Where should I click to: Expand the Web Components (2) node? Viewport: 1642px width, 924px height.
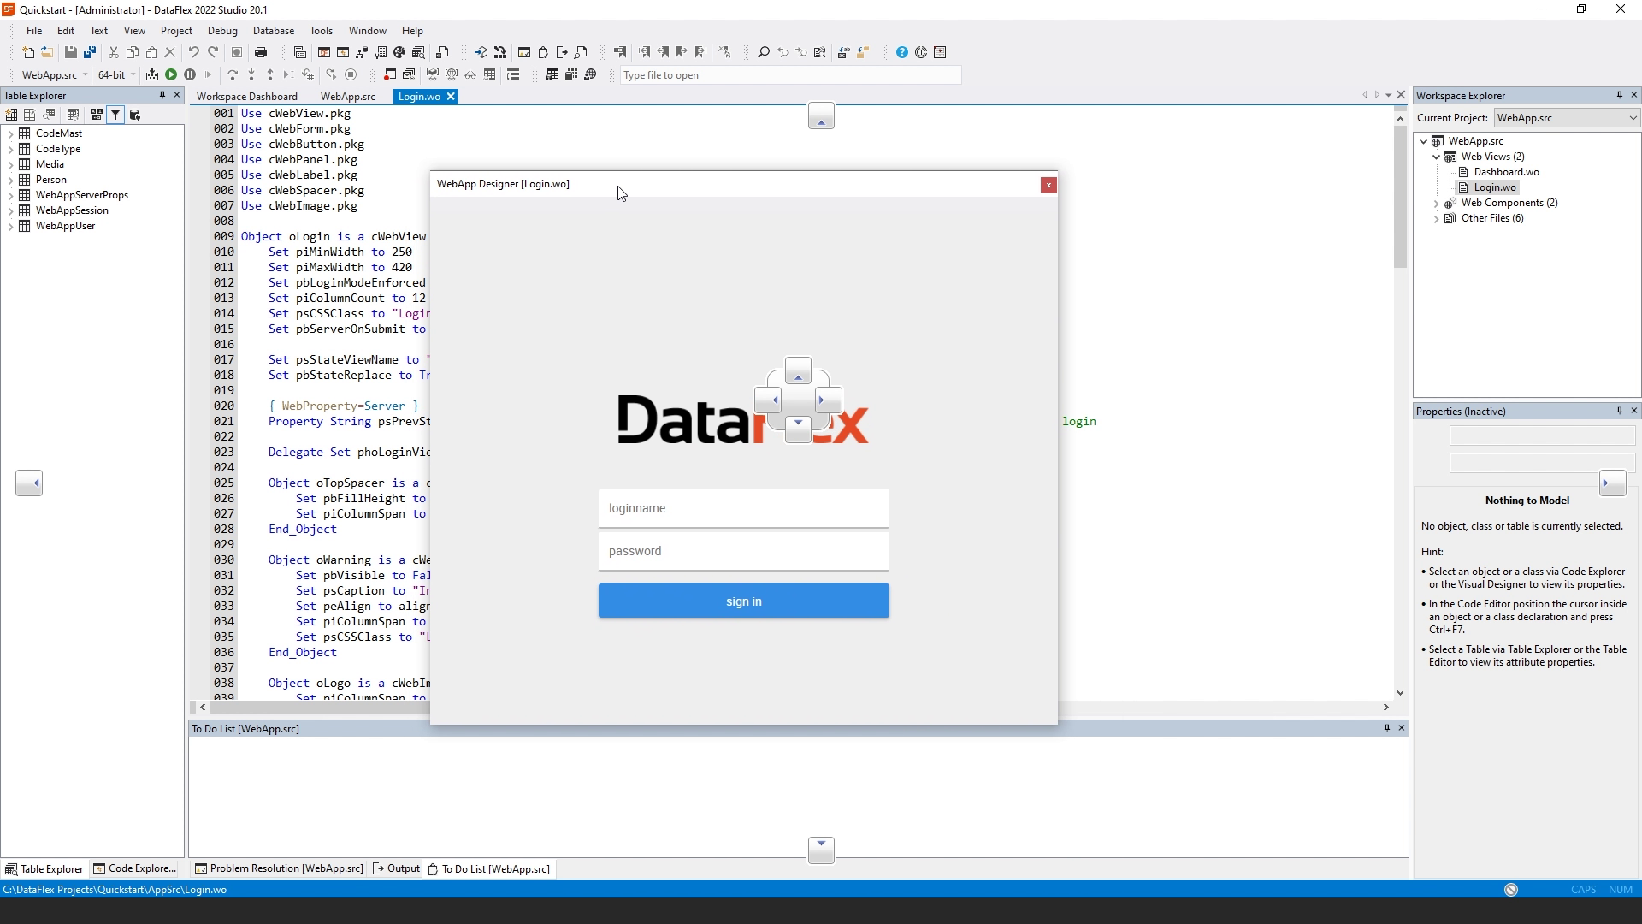point(1437,203)
